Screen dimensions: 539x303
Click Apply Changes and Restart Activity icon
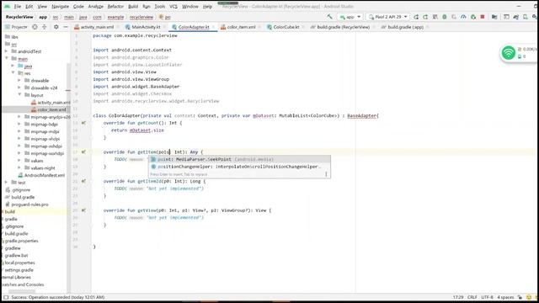point(425,17)
